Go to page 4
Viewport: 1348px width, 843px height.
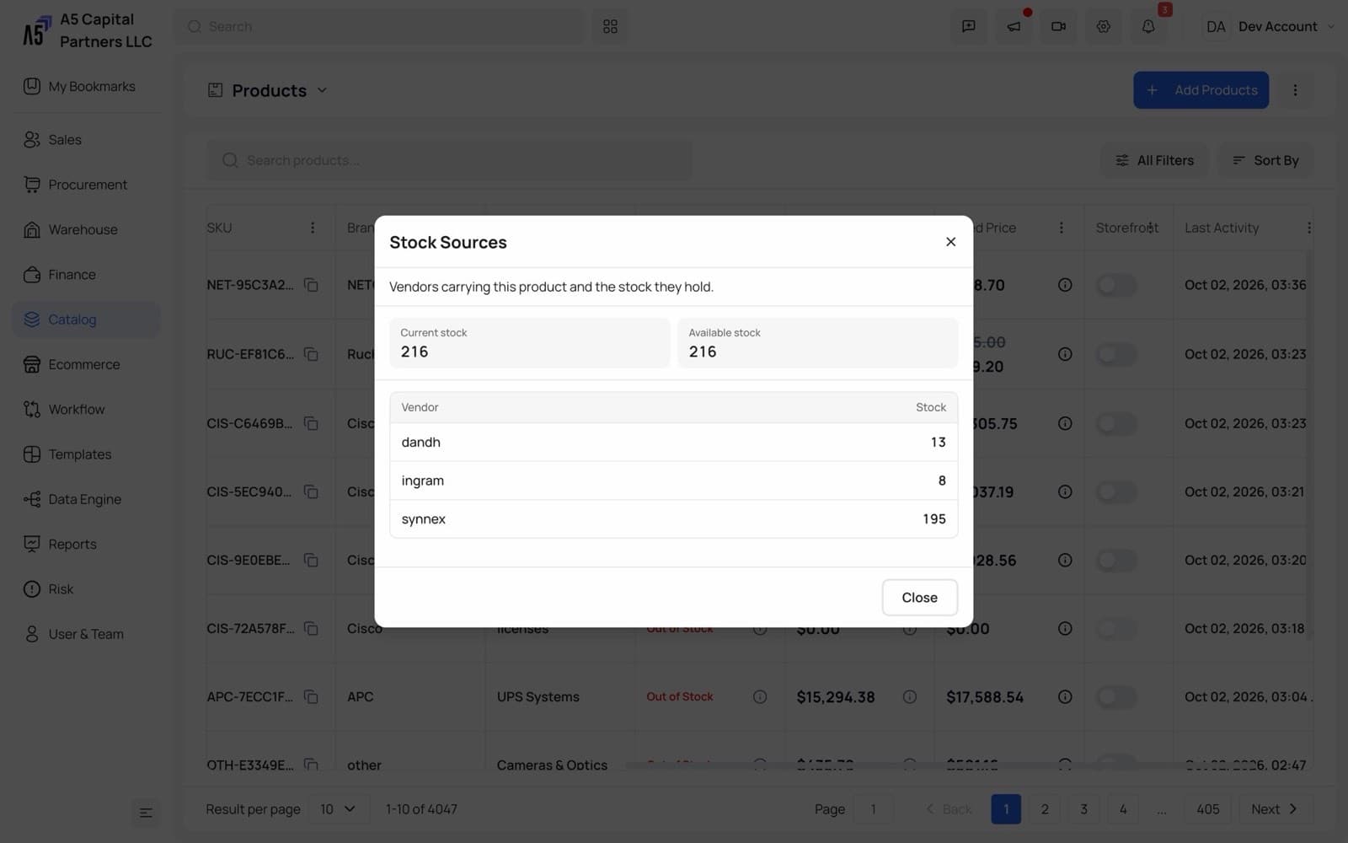[1122, 809]
